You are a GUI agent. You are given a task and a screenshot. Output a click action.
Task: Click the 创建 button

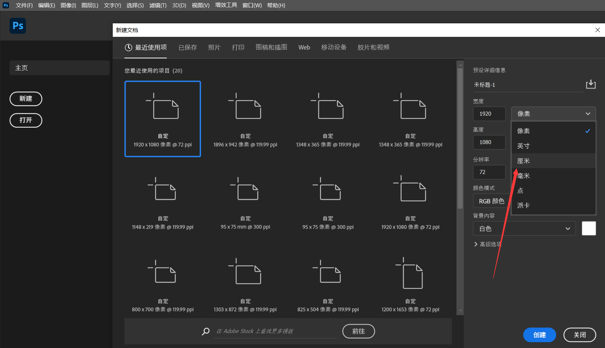[539, 335]
